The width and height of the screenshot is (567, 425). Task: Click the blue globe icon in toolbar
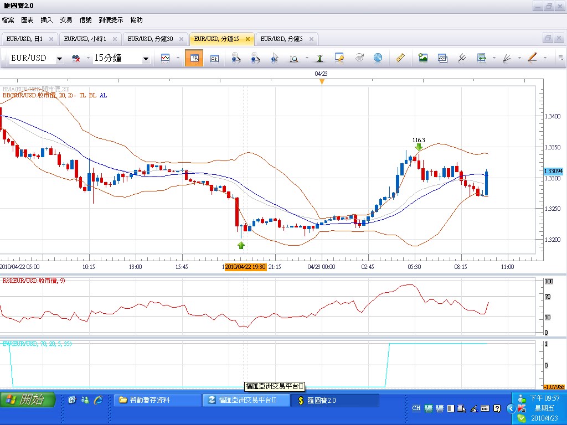[x=378, y=58]
